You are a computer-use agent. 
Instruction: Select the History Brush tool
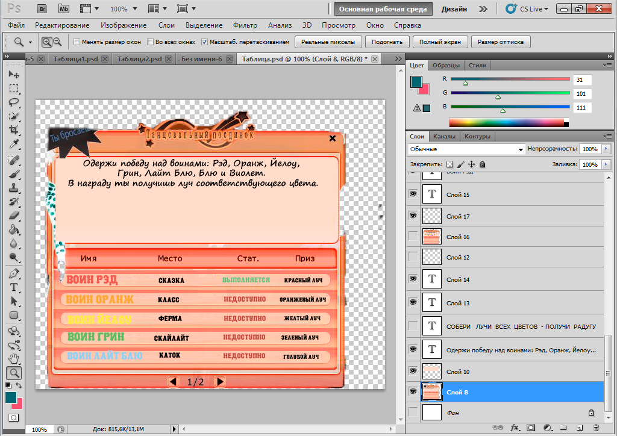point(14,202)
